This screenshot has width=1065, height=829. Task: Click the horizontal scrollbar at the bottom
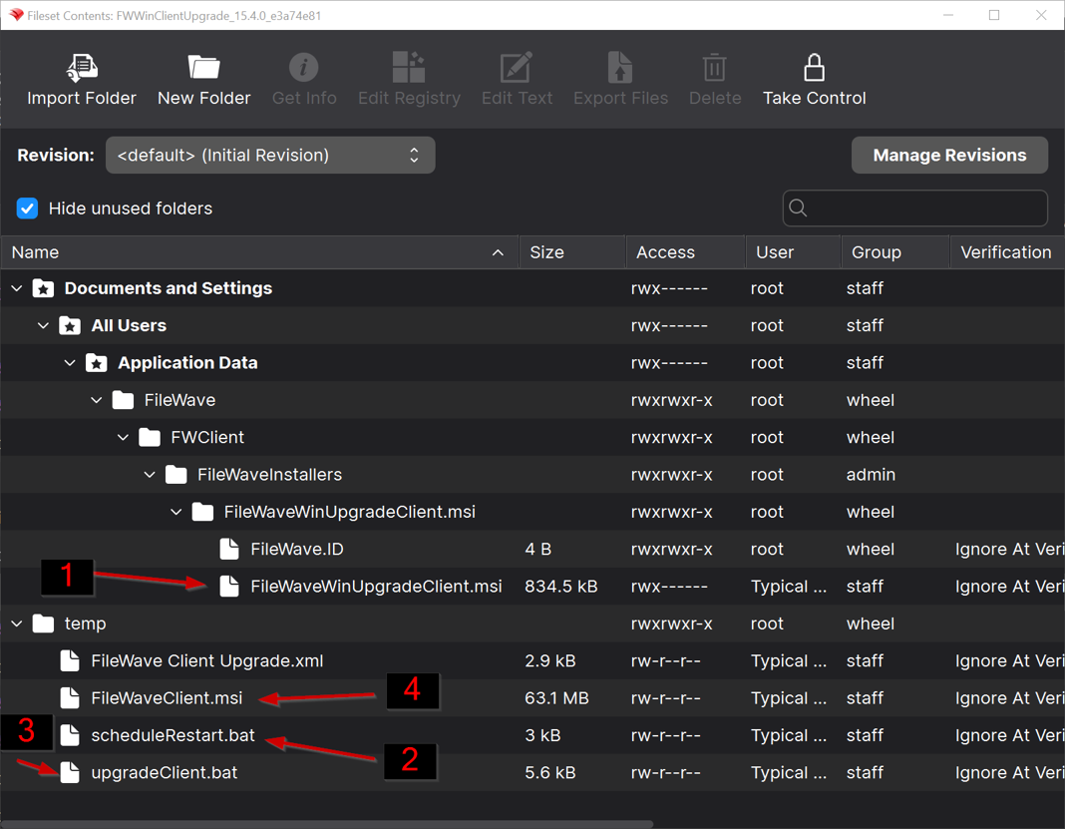(x=327, y=824)
